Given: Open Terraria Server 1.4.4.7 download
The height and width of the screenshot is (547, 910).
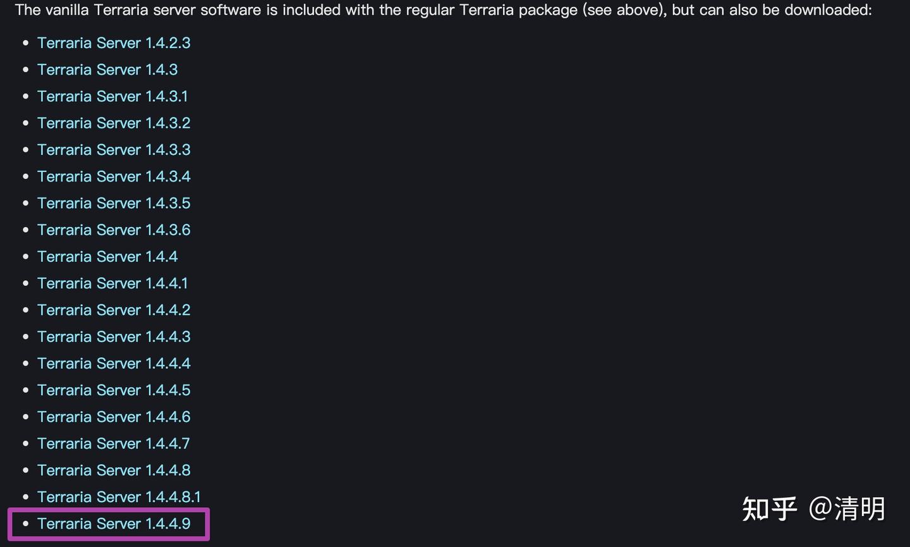Looking at the screenshot, I should [x=114, y=443].
